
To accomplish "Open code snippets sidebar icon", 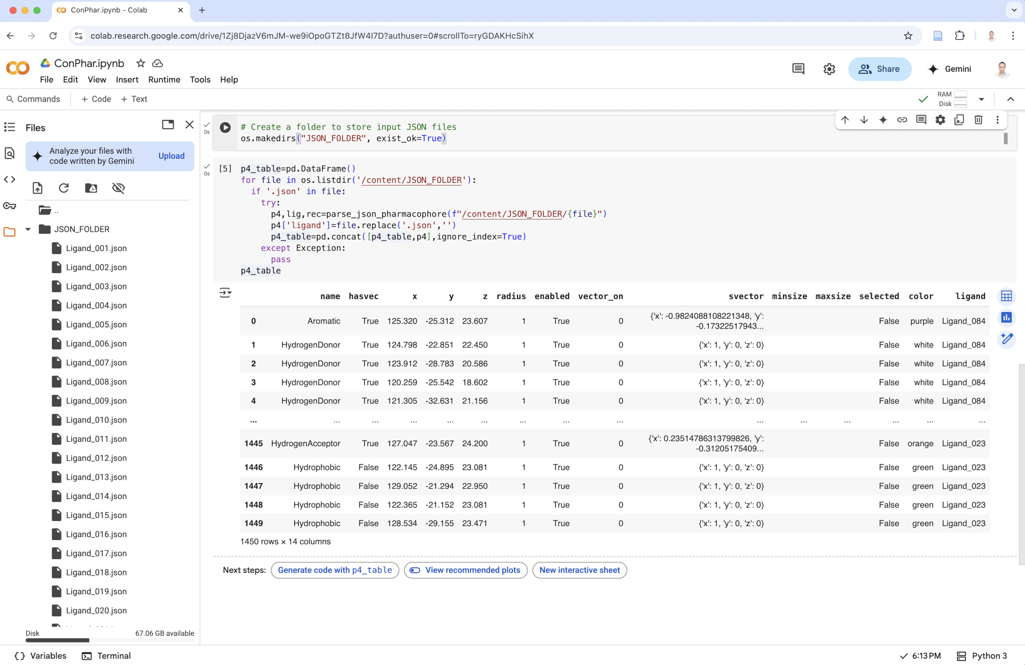I will [10, 179].
